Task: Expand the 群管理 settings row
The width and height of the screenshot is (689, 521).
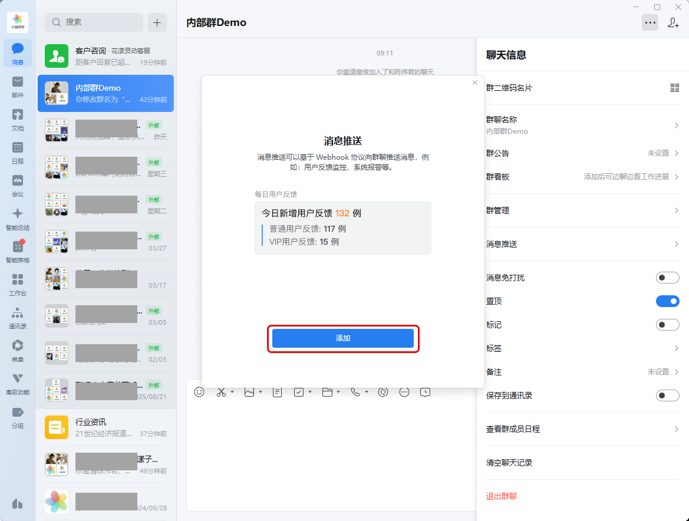Action: click(582, 210)
